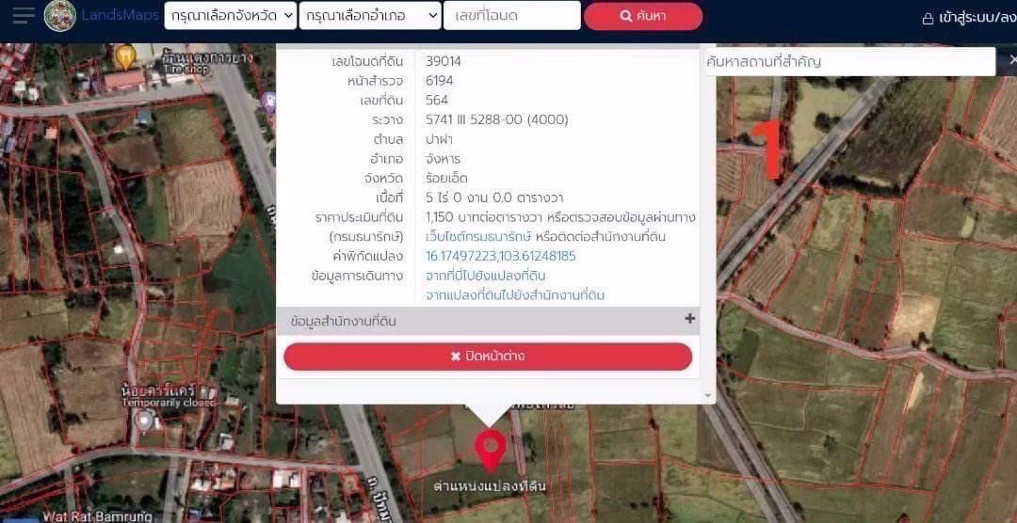Click the parcel coordinates link
This screenshot has width=1017, height=523.
coord(500,256)
